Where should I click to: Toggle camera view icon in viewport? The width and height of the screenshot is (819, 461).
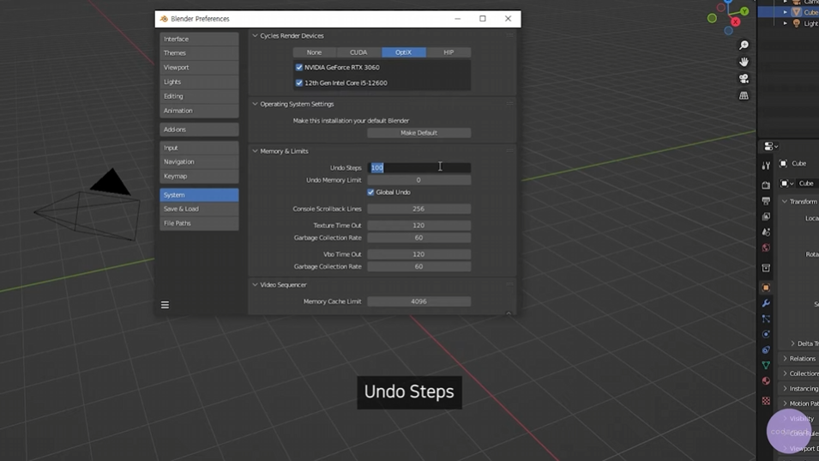pyautogui.click(x=744, y=78)
